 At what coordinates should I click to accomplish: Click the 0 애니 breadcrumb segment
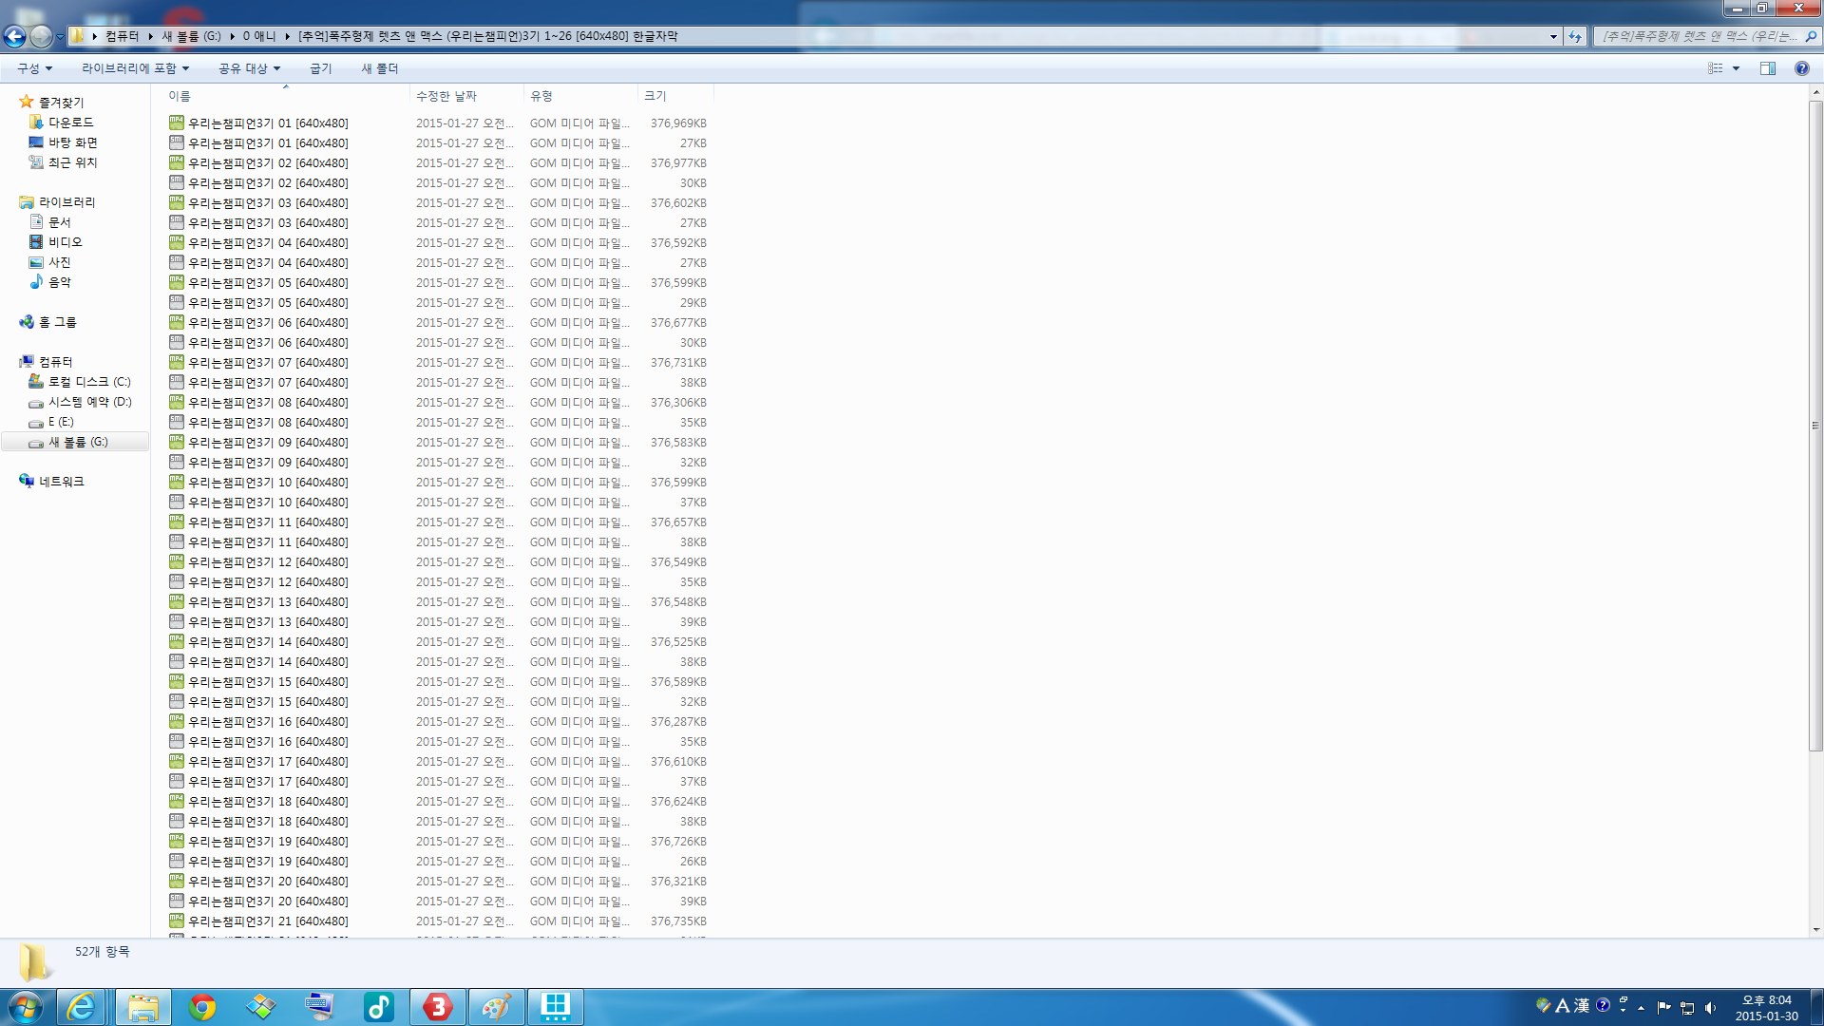(258, 36)
